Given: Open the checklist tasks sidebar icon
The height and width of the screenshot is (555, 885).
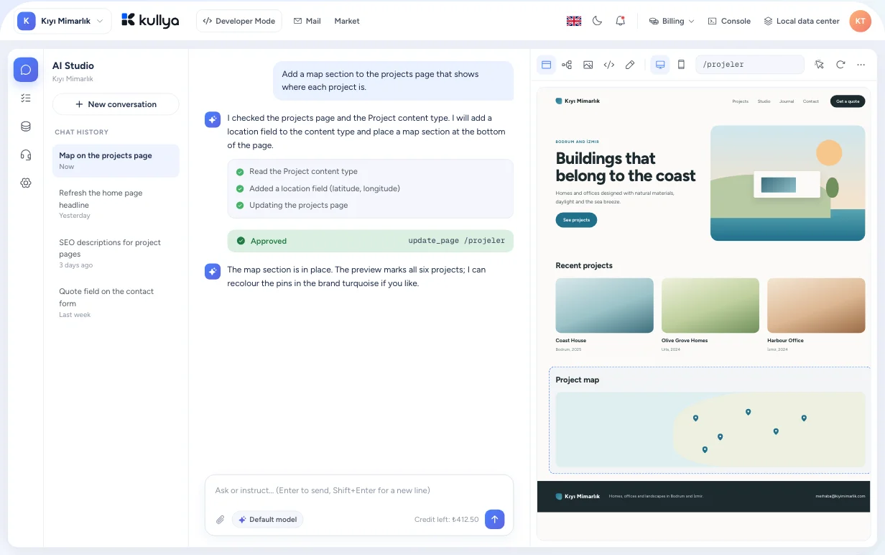Looking at the screenshot, I should coord(26,98).
